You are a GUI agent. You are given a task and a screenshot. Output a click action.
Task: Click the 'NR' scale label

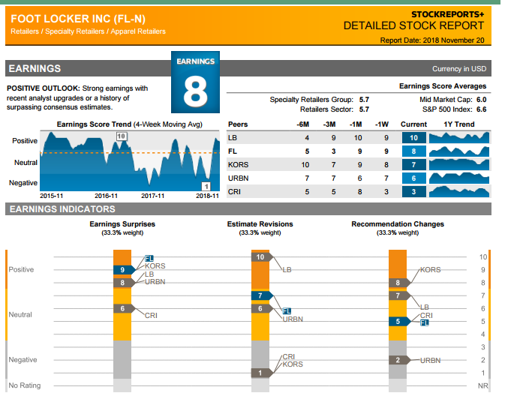[x=482, y=386]
